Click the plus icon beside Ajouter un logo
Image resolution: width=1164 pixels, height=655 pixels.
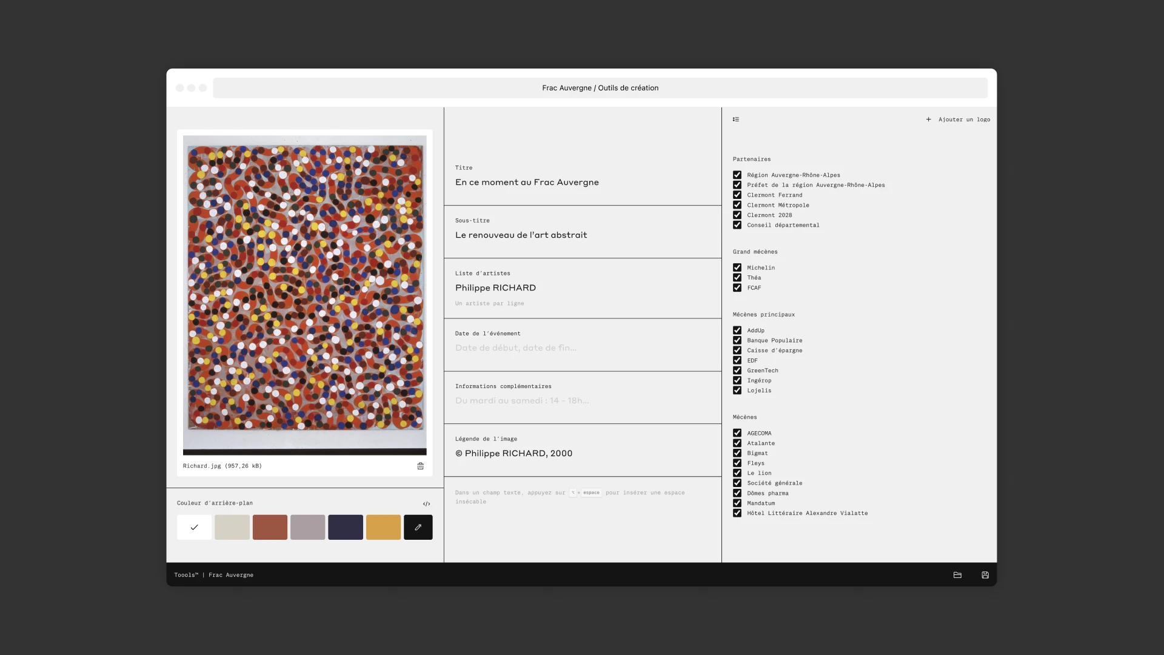pyautogui.click(x=928, y=119)
